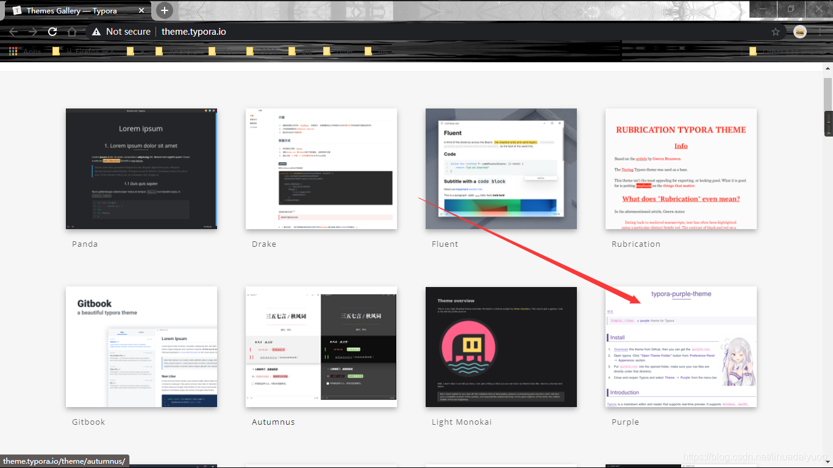Open the Apps shortcut in bookmarks bar
This screenshot has height=468, width=833.
pyautogui.click(x=25, y=52)
